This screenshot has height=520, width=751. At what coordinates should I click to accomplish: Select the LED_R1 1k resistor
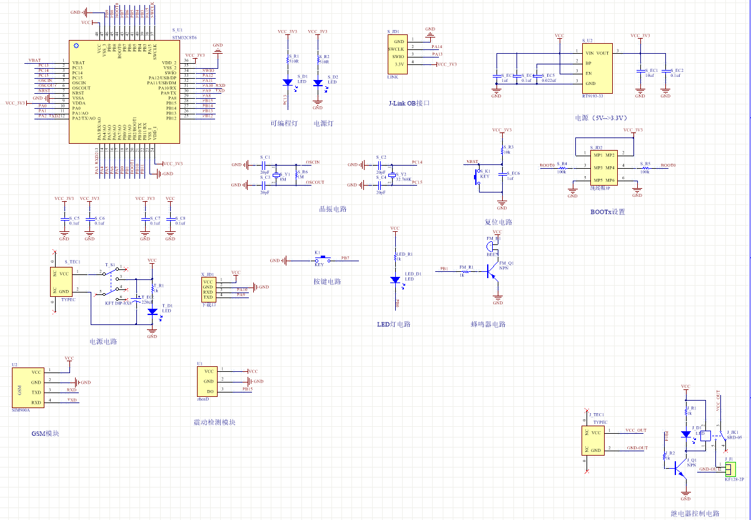click(x=395, y=257)
